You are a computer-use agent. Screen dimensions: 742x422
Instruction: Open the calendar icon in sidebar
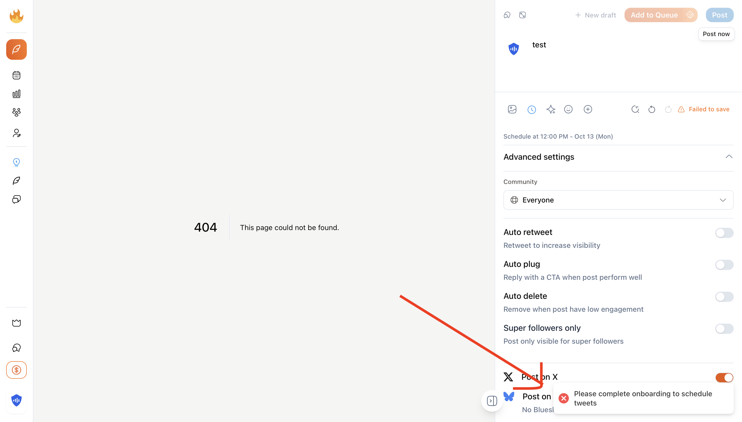(16, 75)
